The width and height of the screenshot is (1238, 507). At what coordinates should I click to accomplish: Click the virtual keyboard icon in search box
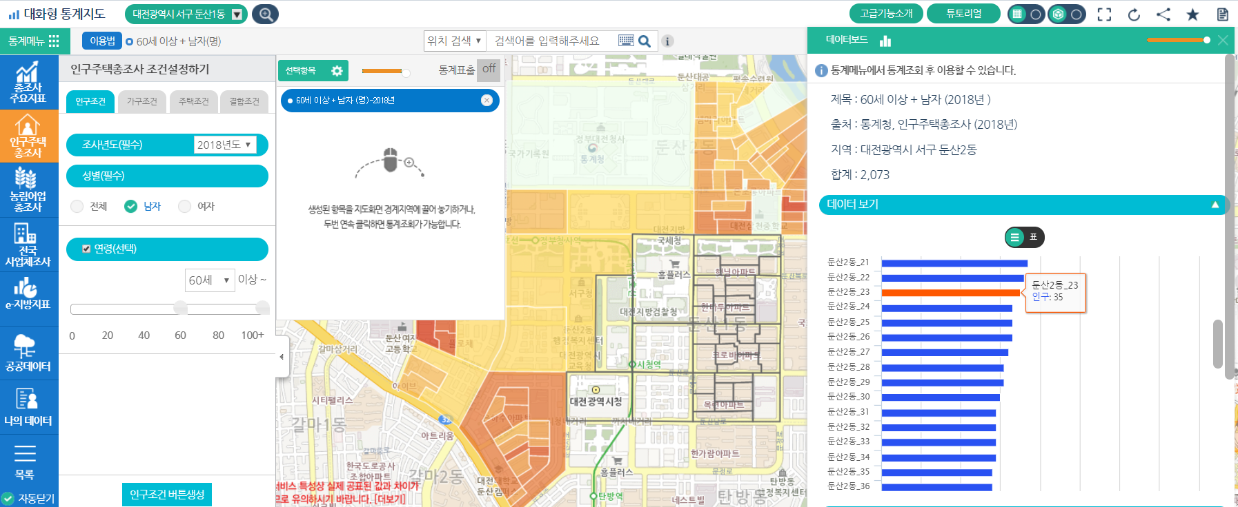[626, 41]
